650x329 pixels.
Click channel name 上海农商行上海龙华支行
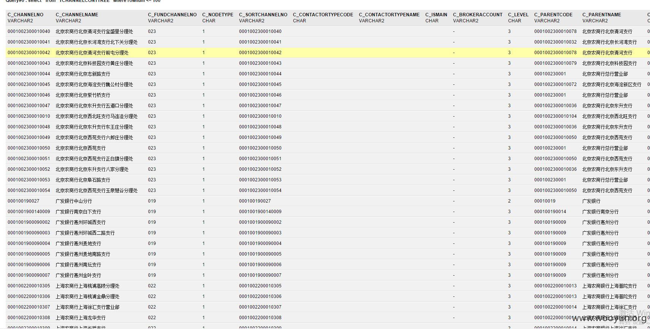point(81,318)
